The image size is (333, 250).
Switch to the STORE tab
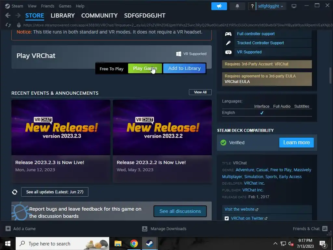(x=34, y=16)
